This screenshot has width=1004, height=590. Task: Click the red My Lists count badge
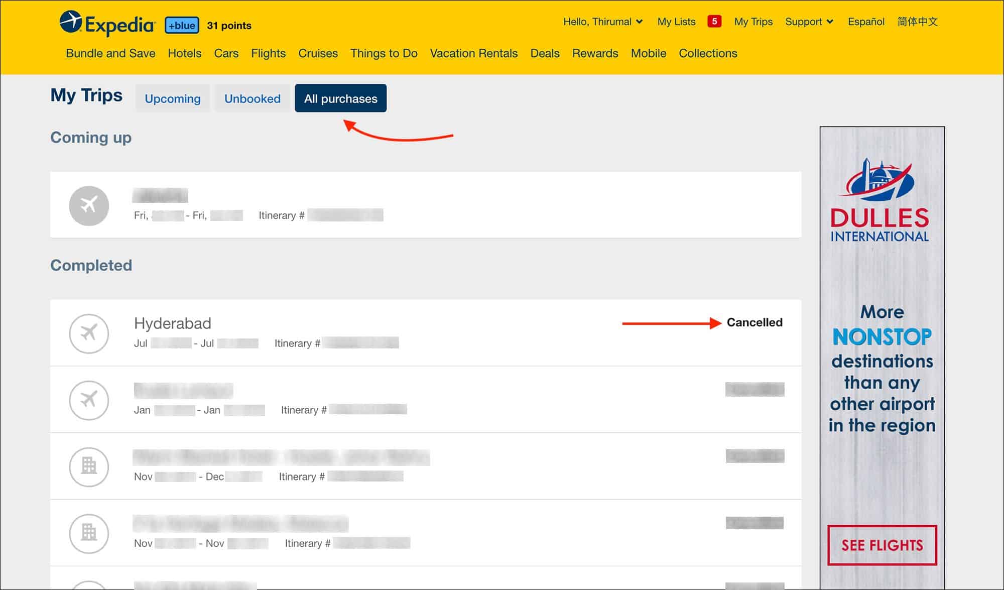pyautogui.click(x=714, y=21)
